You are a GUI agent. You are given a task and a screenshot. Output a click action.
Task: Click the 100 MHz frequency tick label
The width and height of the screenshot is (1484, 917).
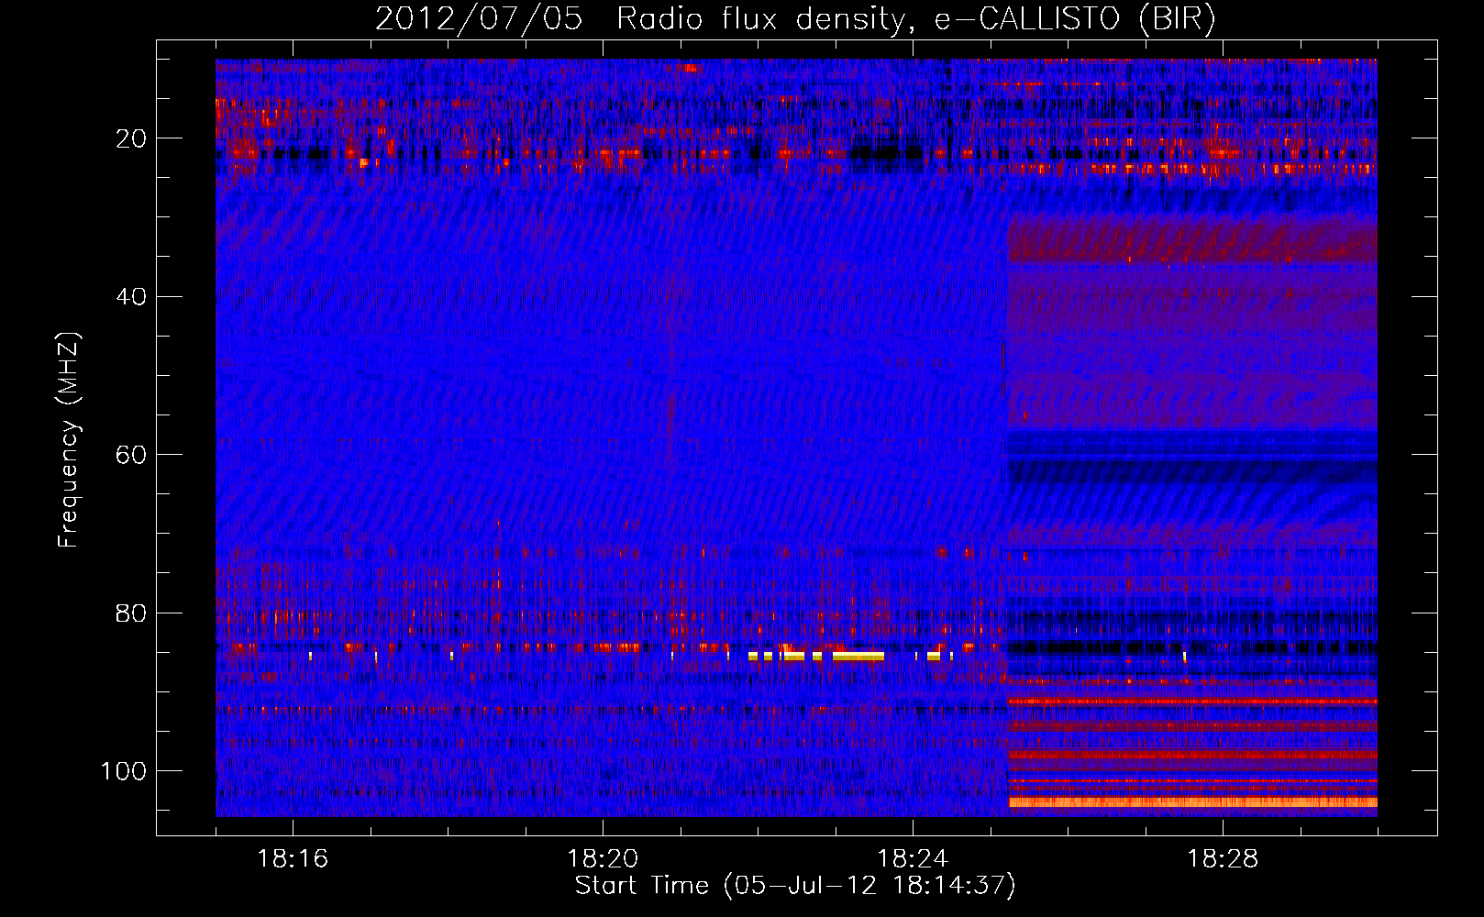[x=124, y=771]
